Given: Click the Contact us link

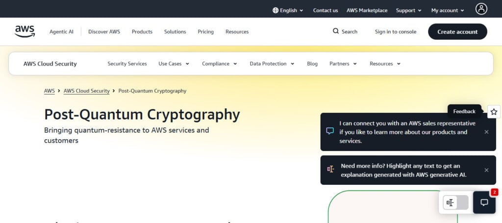Looking at the screenshot, I should [326, 10].
